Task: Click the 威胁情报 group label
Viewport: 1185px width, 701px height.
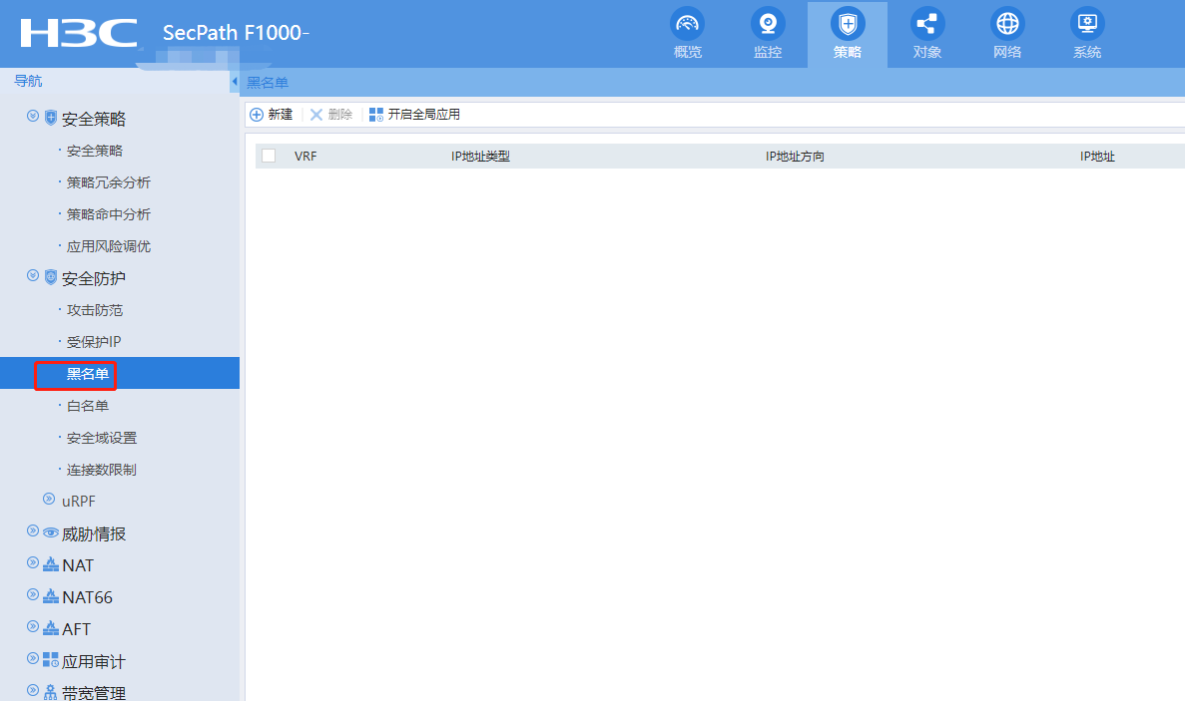Action: click(94, 533)
